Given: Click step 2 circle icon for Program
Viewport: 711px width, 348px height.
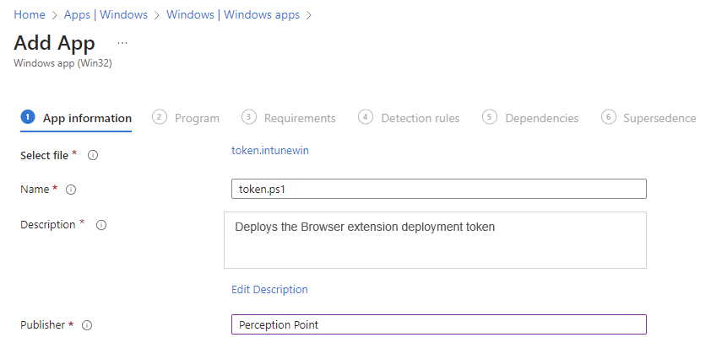Looking at the screenshot, I should [x=160, y=117].
